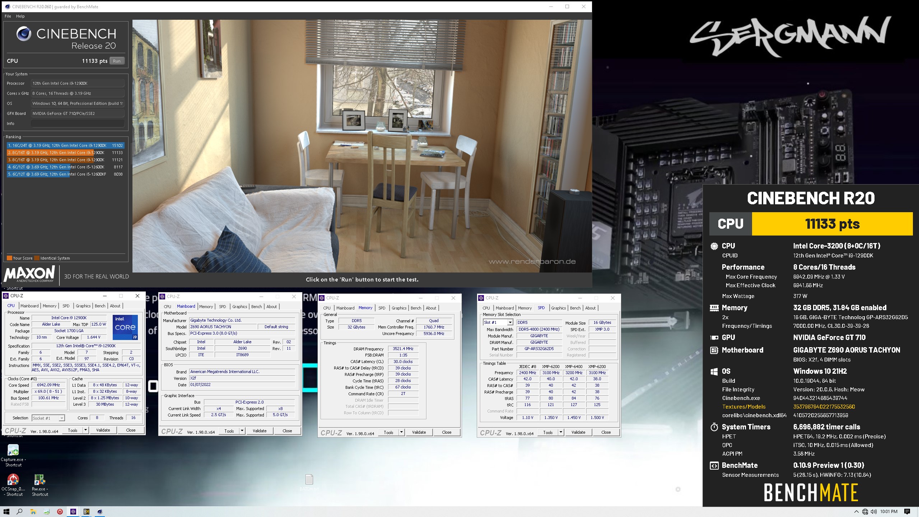Open the Action Center notifications icon
Image resolution: width=919 pixels, height=517 pixels.
pos(907,512)
